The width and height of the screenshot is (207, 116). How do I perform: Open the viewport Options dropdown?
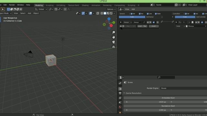click(111, 9)
